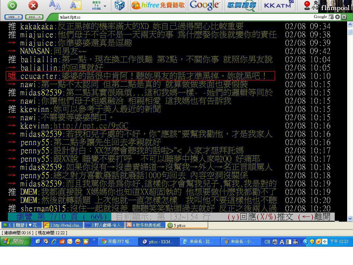
Task: Open the 來個PPT短 Chrome taskbar window
Action: point(118,242)
